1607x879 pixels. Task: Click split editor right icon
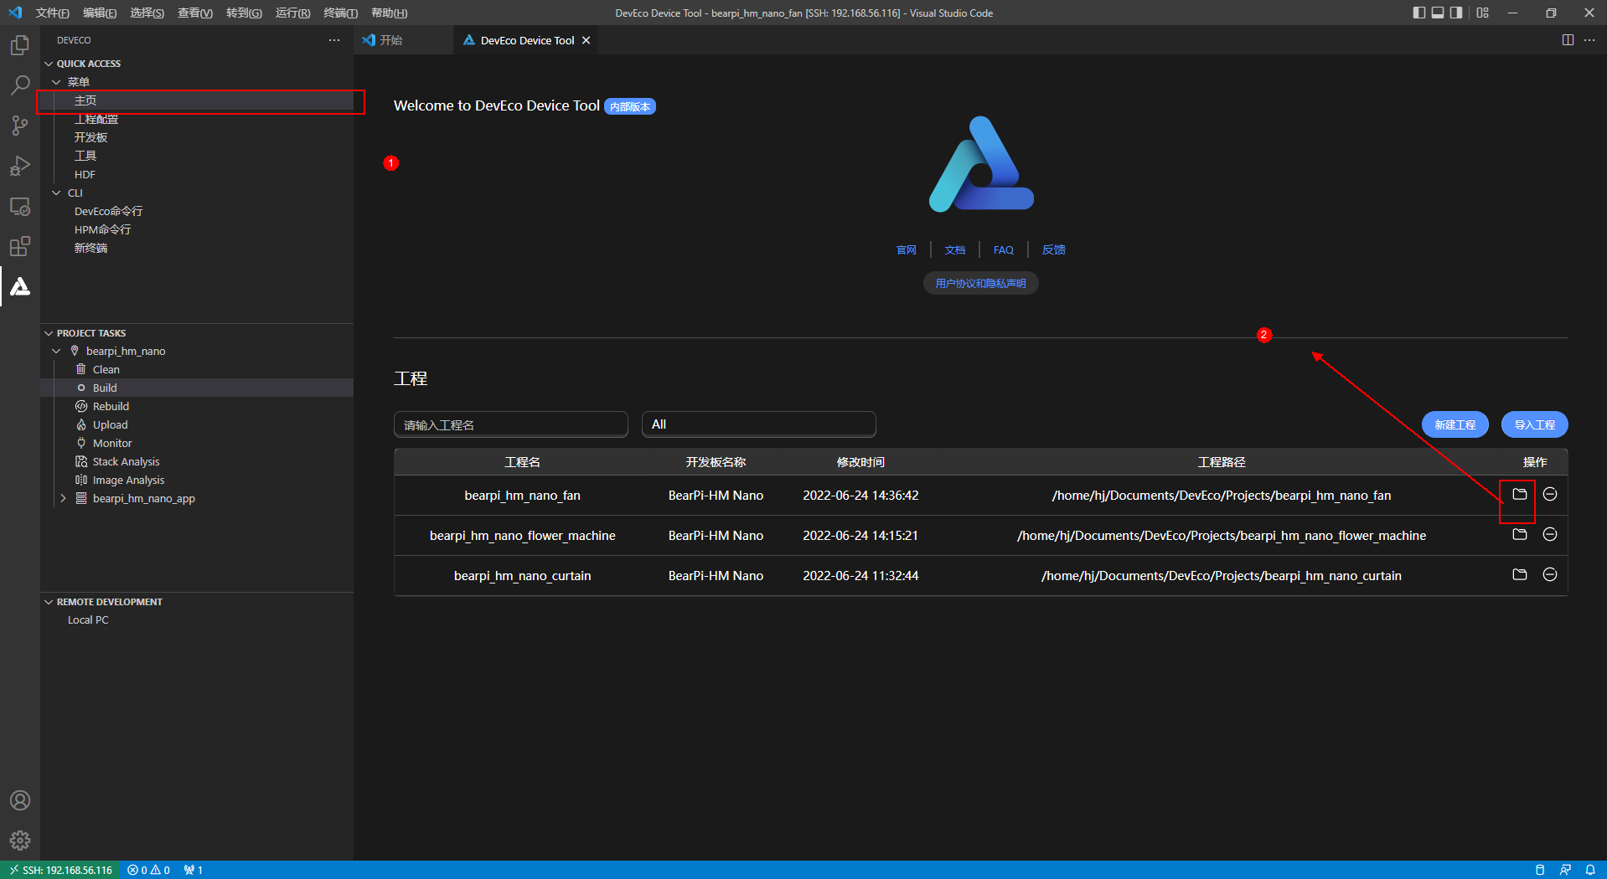(1568, 40)
